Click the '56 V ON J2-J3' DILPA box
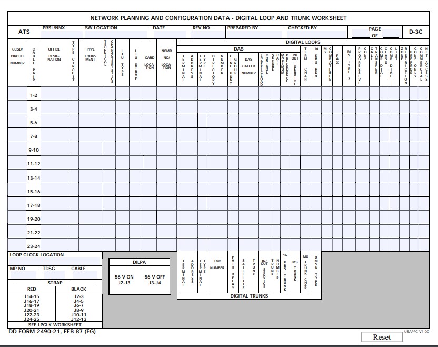The image size is (438, 347). click(124, 280)
